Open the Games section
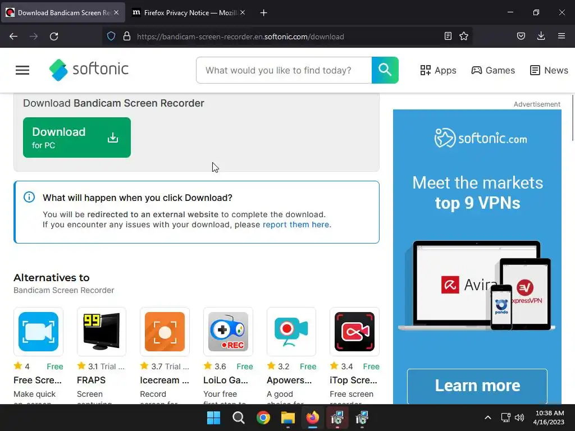 point(493,70)
